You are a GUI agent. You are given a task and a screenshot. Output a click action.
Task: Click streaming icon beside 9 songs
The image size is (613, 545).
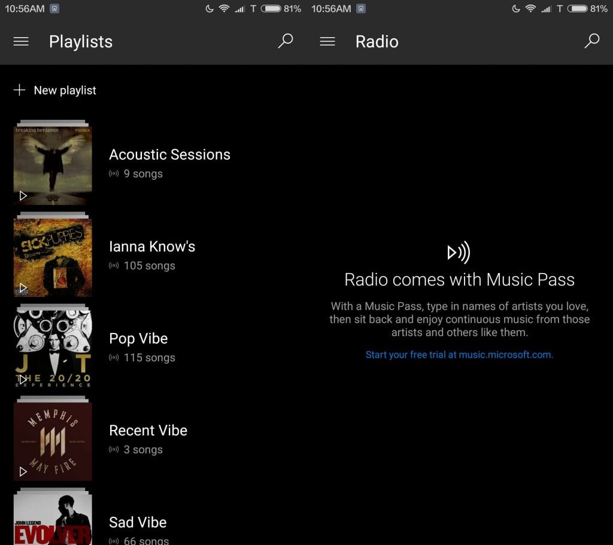pyautogui.click(x=114, y=173)
